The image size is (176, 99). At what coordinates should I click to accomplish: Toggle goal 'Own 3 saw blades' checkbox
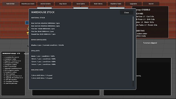tap(3, 67)
